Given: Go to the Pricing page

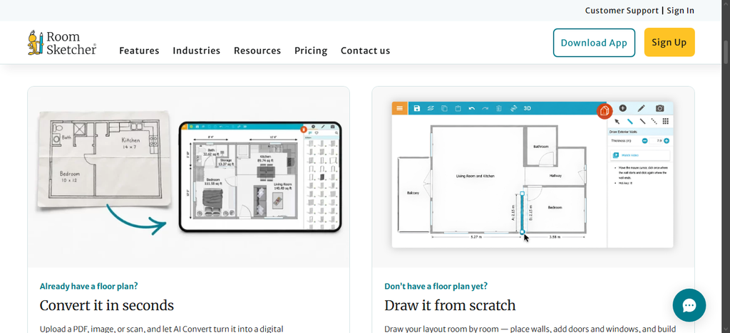Looking at the screenshot, I should (311, 51).
